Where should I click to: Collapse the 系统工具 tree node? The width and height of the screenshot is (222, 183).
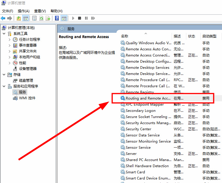pyautogui.click(x=4, y=34)
